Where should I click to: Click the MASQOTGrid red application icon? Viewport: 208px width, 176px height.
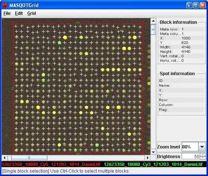[x=5, y=5]
